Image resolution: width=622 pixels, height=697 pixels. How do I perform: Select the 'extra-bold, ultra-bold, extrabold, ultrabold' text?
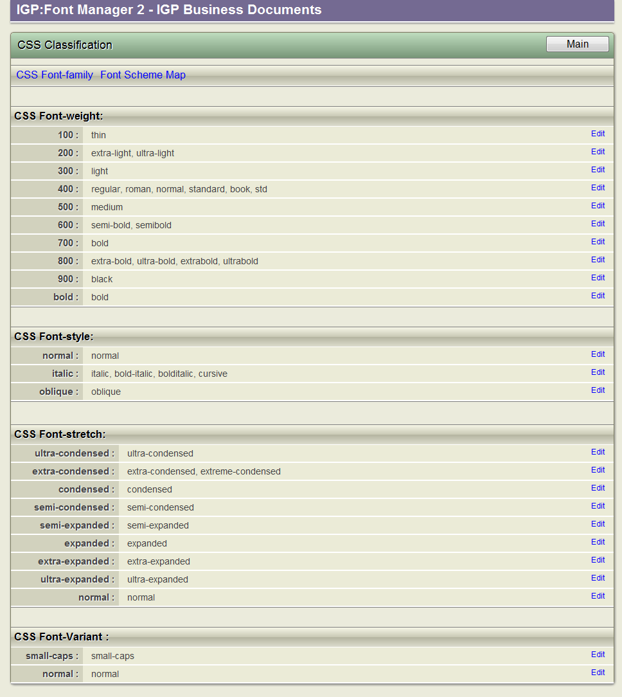pos(175,261)
